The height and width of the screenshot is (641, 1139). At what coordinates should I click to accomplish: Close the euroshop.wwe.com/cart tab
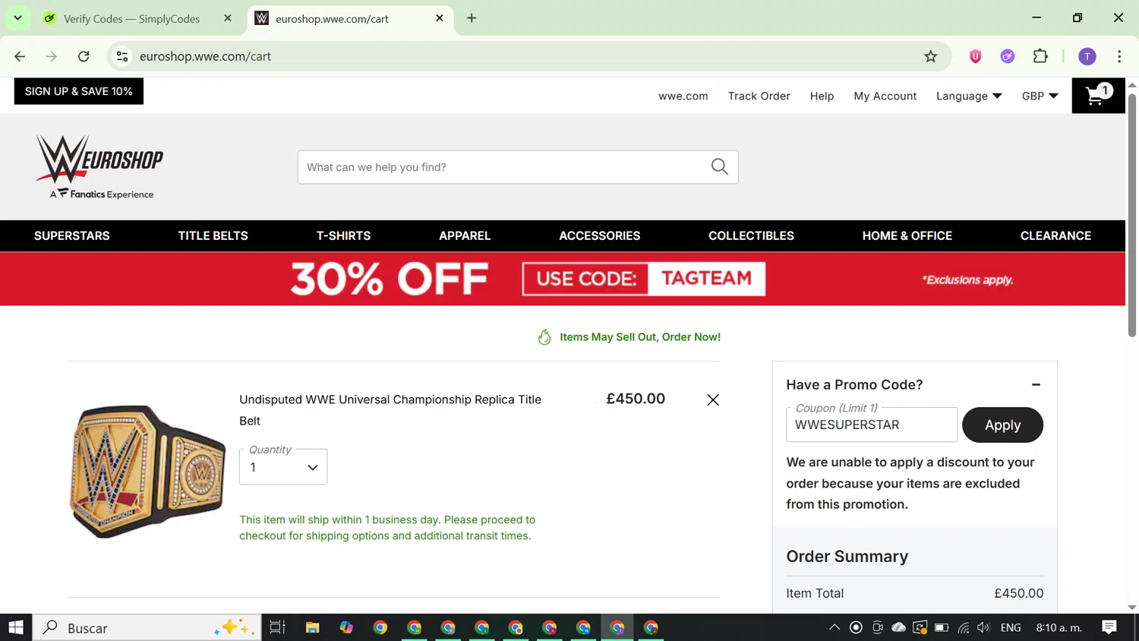[x=440, y=18]
